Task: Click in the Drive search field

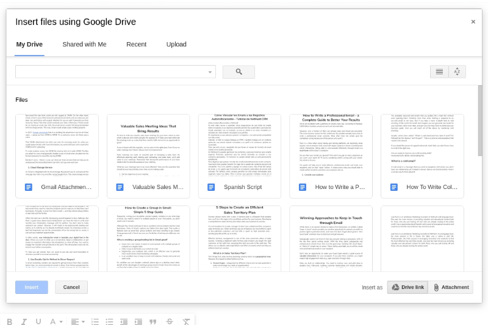Action: (115, 72)
